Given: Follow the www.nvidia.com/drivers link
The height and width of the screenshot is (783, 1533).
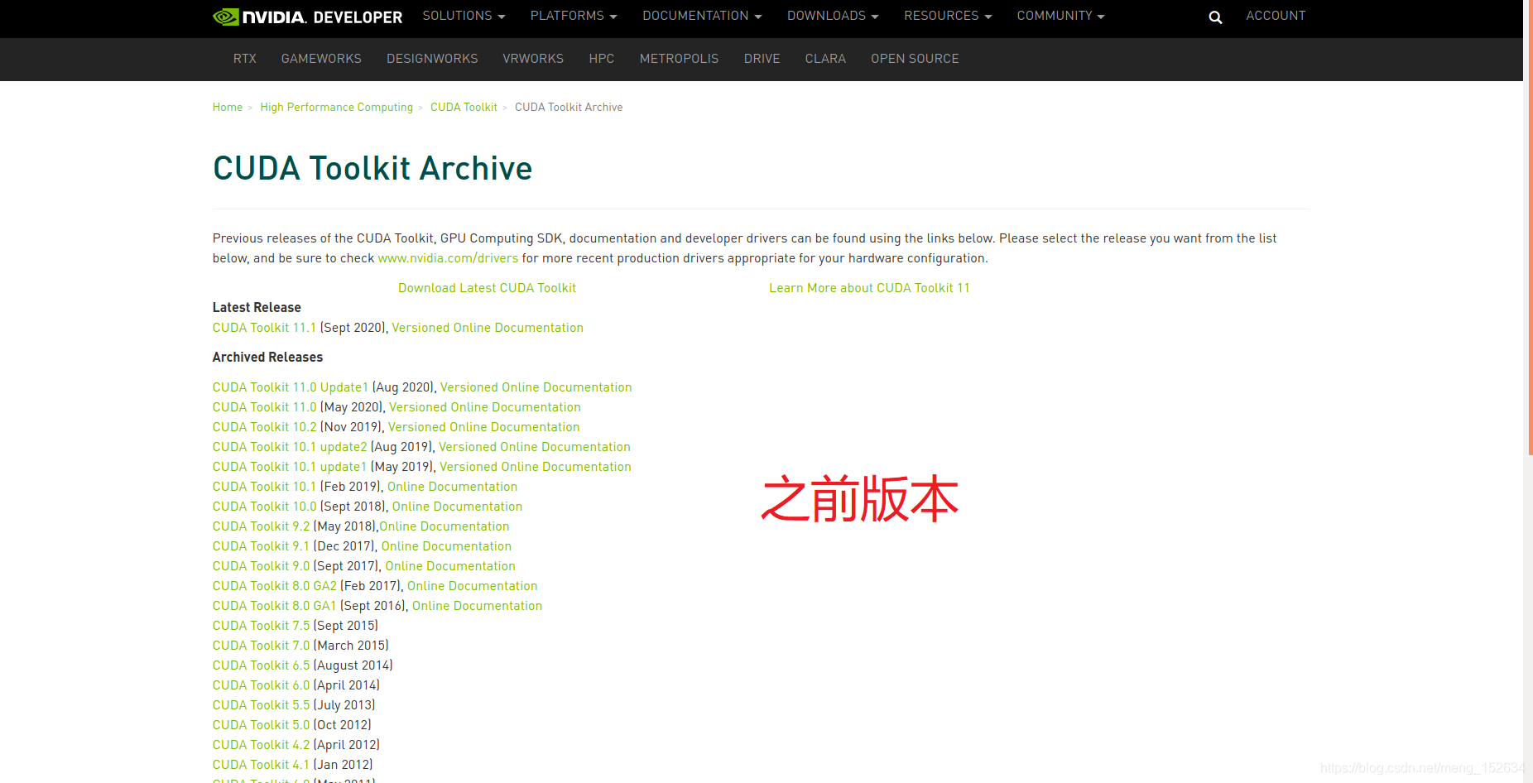Looking at the screenshot, I should pos(448,258).
